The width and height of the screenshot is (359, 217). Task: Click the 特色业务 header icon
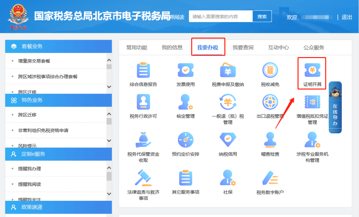pos(14,100)
